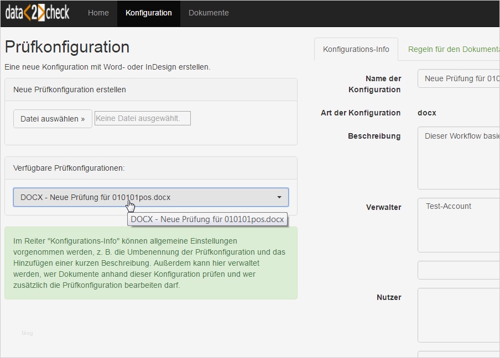Click the 'Neue Prüfkonfiguration erstellen' panel header

click(x=150, y=89)
